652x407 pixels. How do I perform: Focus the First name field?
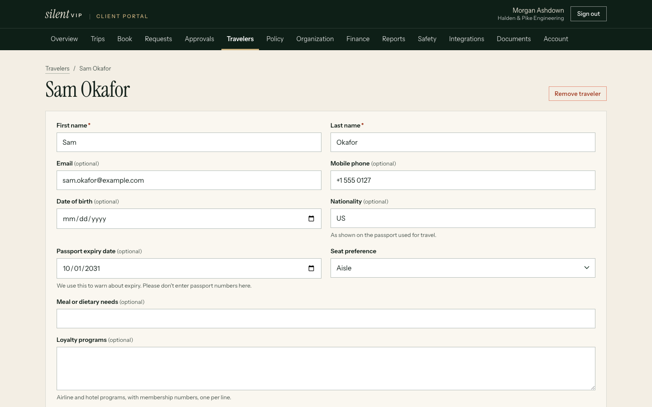pyautogui.click(x=189, y=142)
